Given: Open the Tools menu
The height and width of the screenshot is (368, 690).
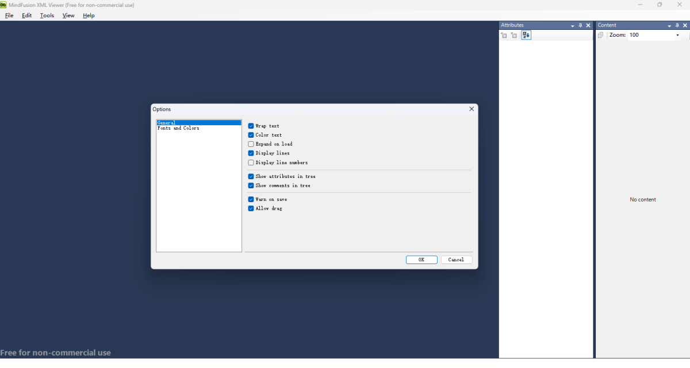Looking at the screenshot, I should [47, 16].
